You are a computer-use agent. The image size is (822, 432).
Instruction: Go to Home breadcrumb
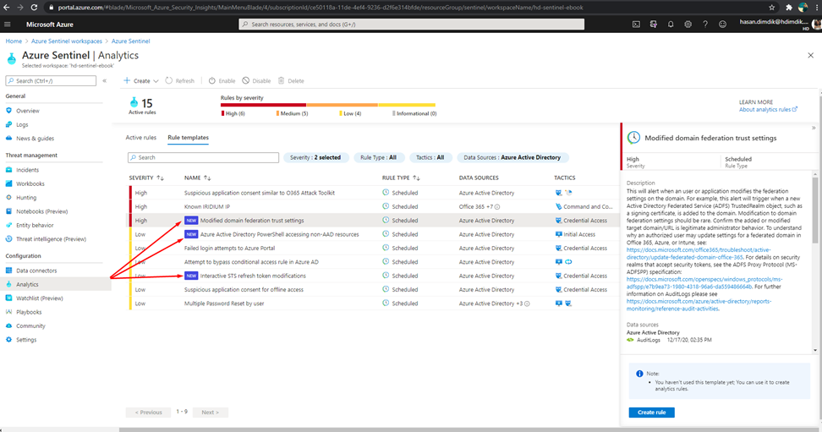click(14, 41)
